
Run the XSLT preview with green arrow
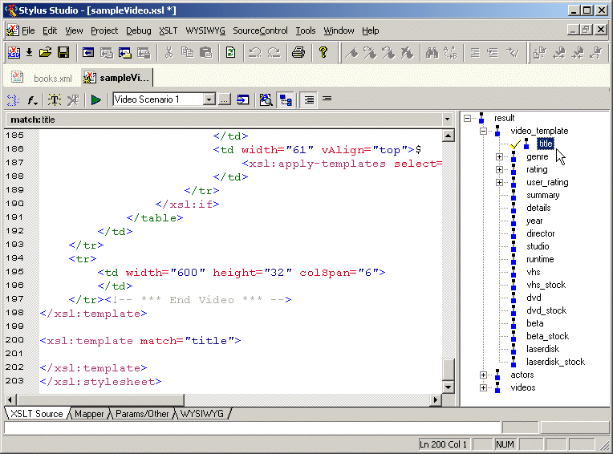coord(95,99)
